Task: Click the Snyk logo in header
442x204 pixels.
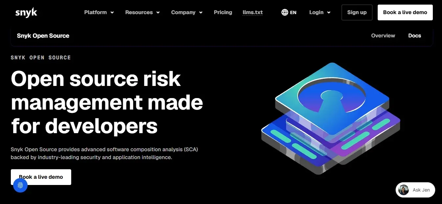Action: (x=26, y=12)
